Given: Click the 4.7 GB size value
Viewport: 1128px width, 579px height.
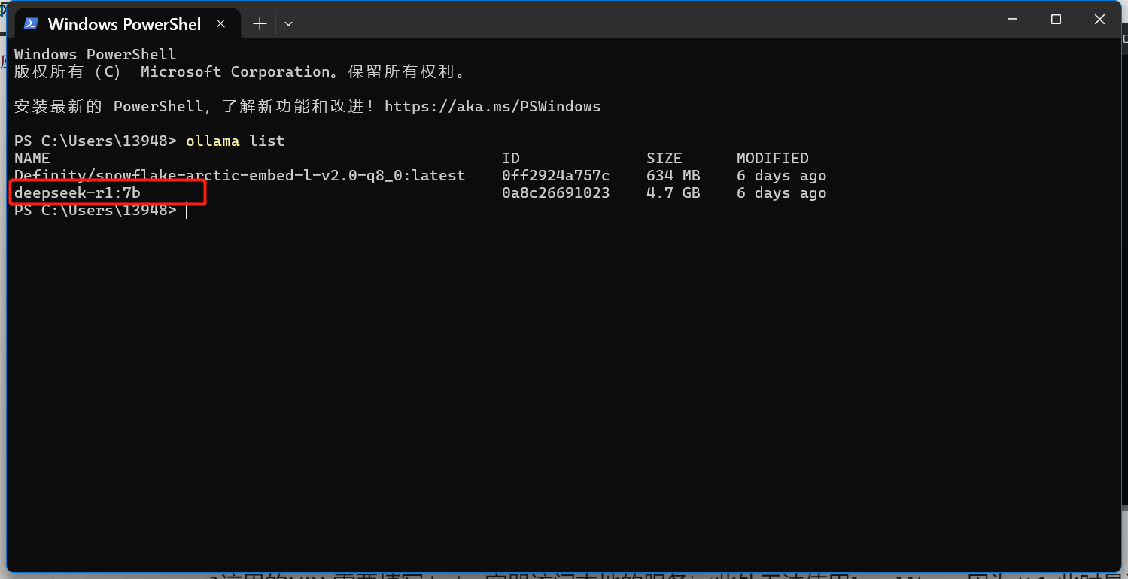Looking at the screenshot, I should [673, 192].
